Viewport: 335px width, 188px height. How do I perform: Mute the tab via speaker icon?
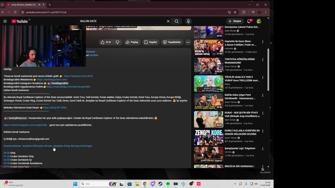(x=39, y=5)
